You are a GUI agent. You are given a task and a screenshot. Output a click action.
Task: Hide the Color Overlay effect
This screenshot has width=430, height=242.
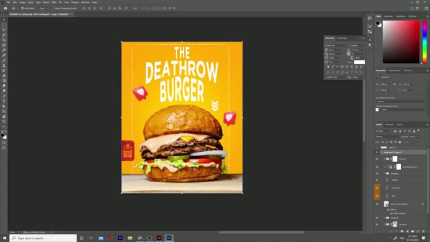(391, 213)
